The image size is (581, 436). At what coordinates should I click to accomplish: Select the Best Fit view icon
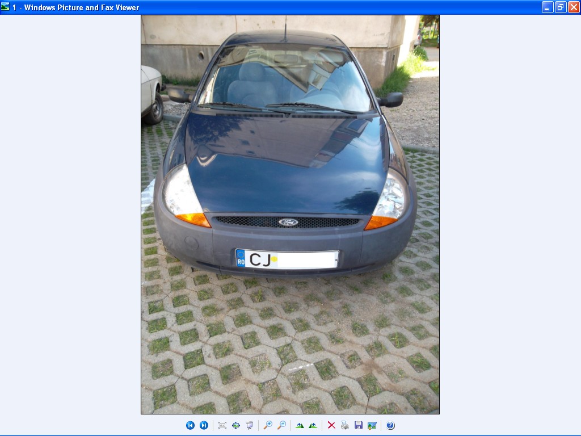[222, 425]
